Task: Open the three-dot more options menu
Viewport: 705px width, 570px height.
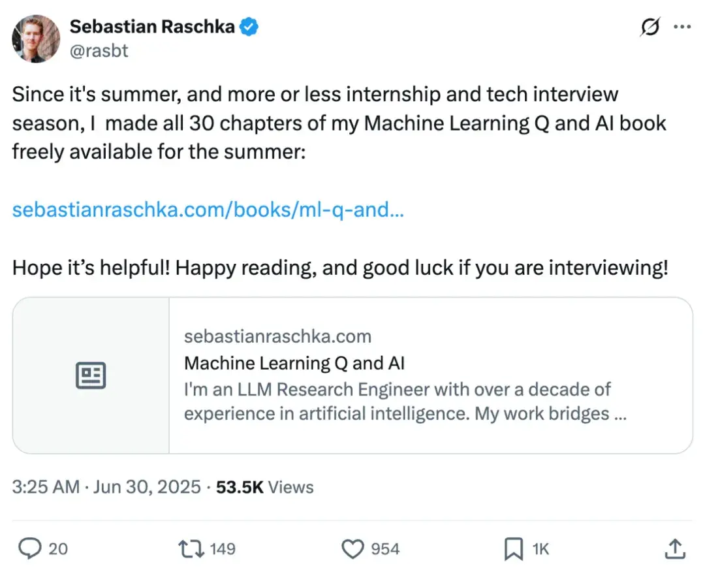Action: (x=683, y=27)
